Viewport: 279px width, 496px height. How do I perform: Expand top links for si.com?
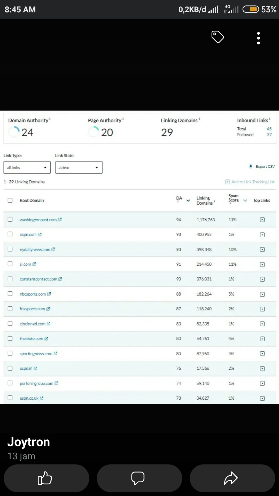262,265
